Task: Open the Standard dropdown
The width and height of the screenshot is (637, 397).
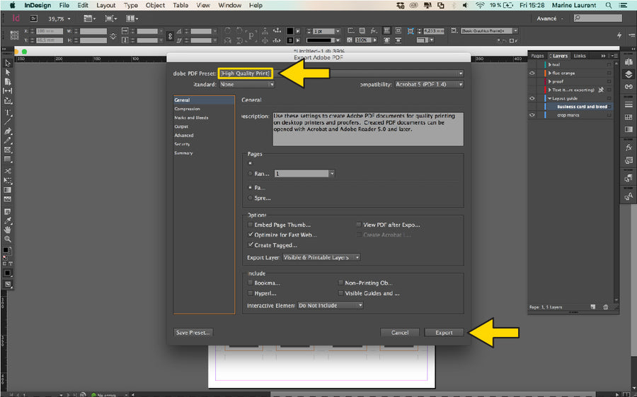Action: pos(247,84)
